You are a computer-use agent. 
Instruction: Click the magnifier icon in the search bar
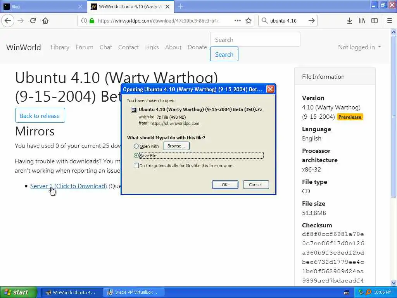pos(264,21)
